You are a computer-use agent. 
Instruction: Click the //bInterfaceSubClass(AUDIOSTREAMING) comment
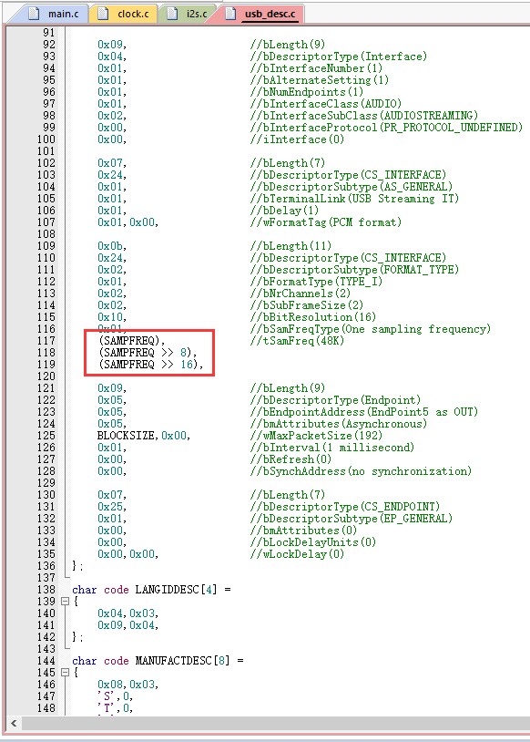point(363,116)
